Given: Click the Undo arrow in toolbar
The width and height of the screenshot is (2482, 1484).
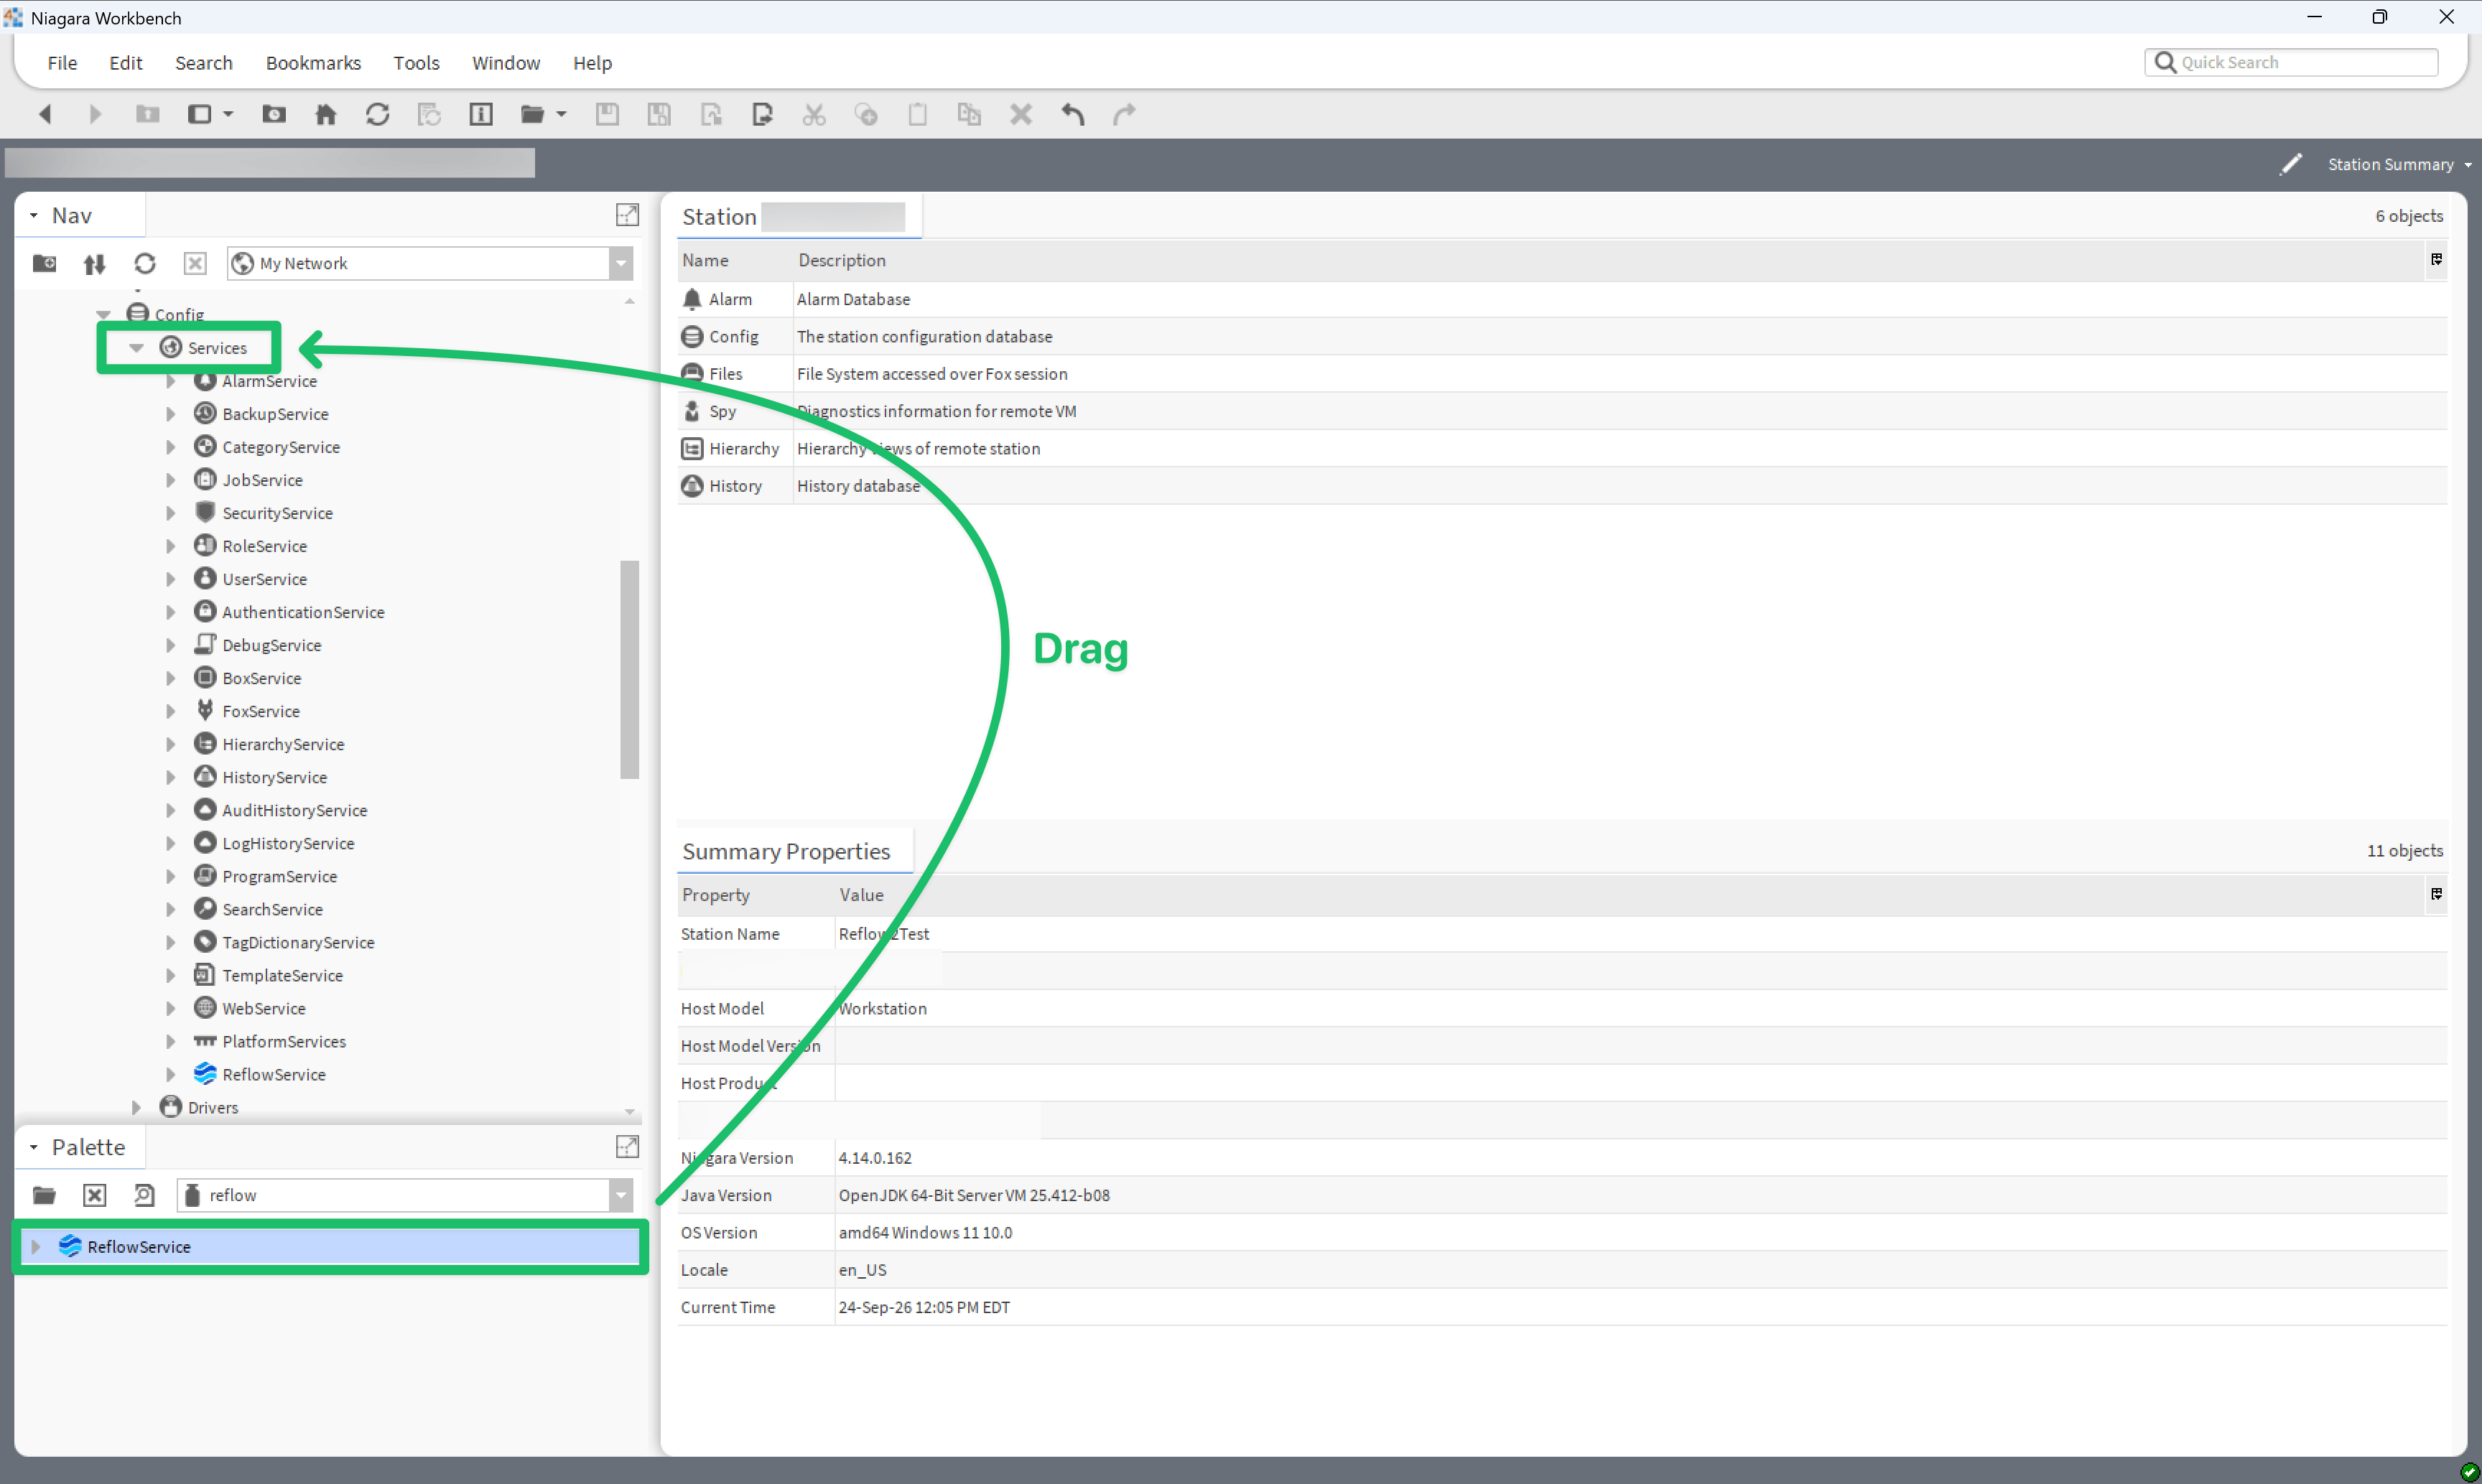Looking at the screenshot, I should pos(1072,114).
